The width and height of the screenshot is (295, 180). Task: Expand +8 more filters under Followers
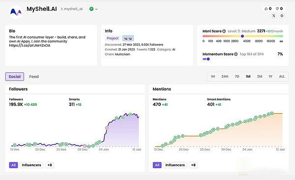point(50,165)
